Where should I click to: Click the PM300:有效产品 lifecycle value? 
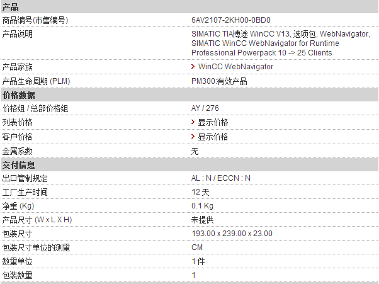click(219, 81)
